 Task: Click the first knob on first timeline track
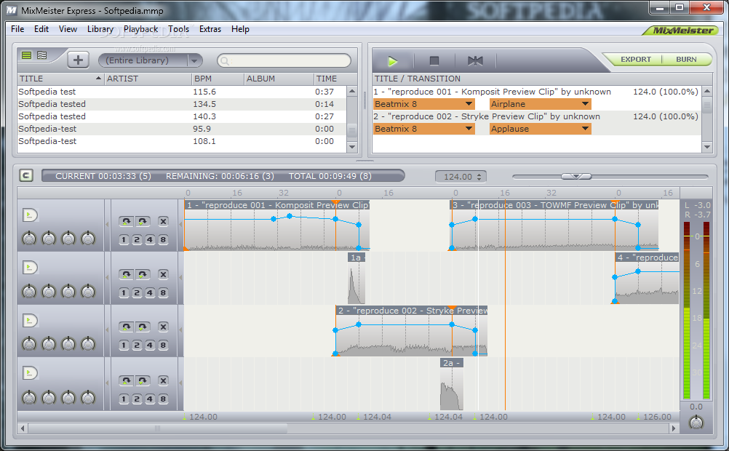[29, 239]
